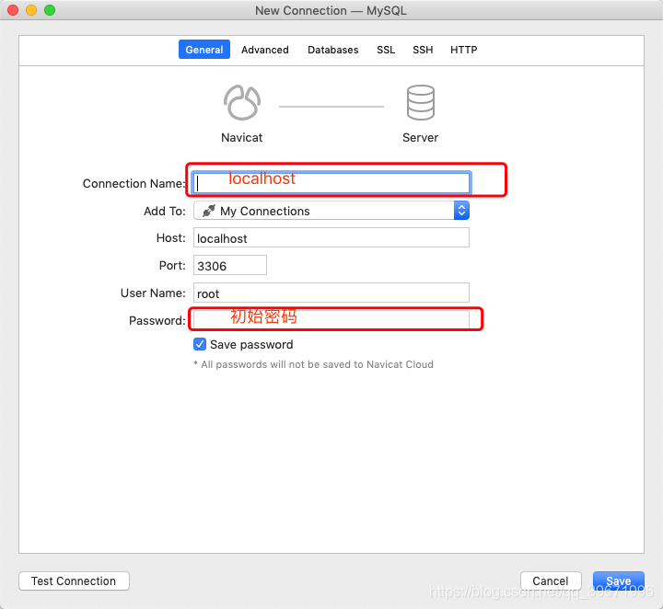
Task: Click the plug icon beside My Connections
Action: point(208,211)
